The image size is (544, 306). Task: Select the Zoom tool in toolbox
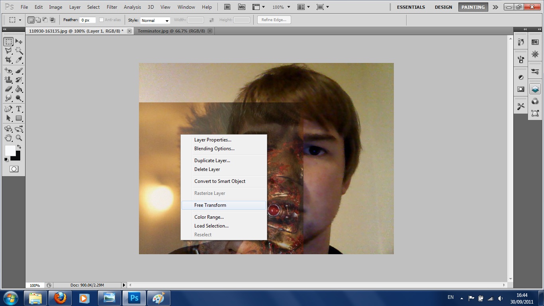[x=19, y=138]
